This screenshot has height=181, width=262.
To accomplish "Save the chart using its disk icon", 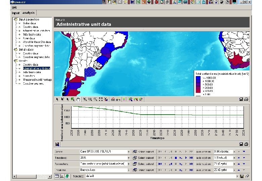I will 241,144.
